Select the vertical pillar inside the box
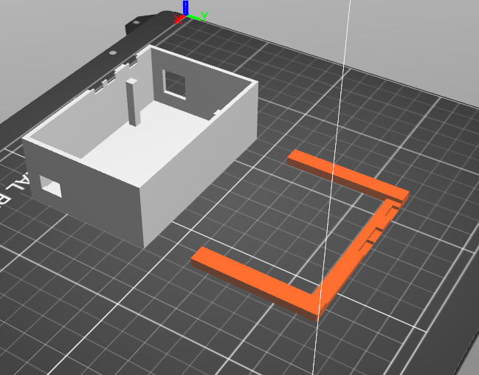The height and width of the screenshot is (375, 479). (133, 103)
